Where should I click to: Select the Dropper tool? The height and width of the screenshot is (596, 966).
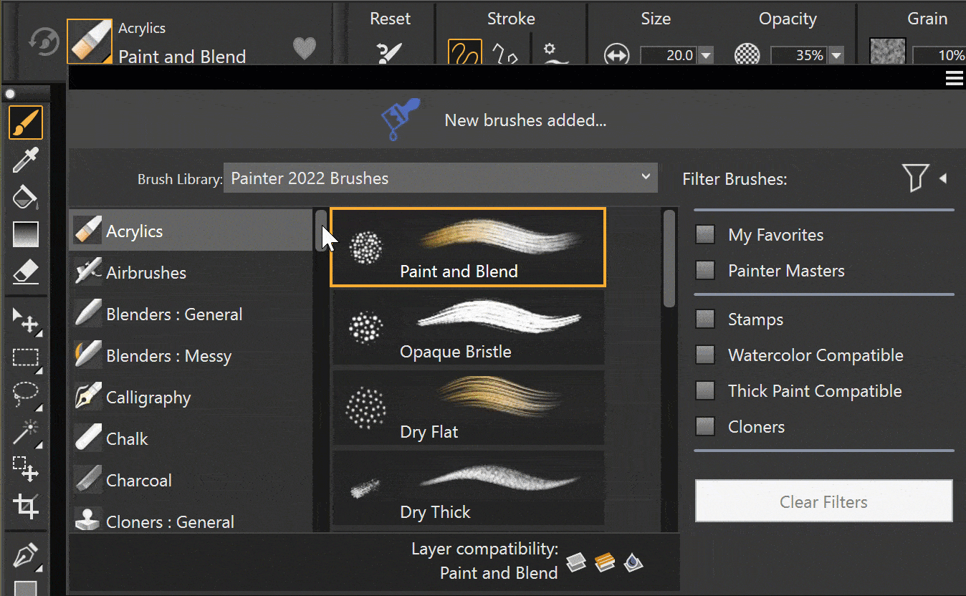pyautogui.click(x=26, y=159)
